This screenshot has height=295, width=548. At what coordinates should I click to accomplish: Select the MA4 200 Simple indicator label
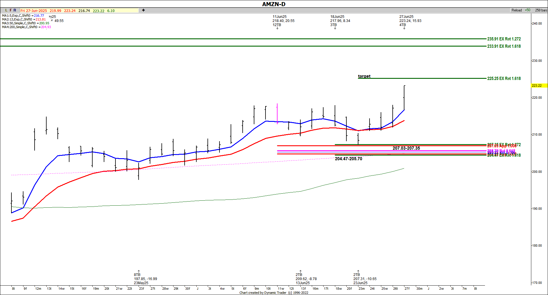click(x=26, y=27)
